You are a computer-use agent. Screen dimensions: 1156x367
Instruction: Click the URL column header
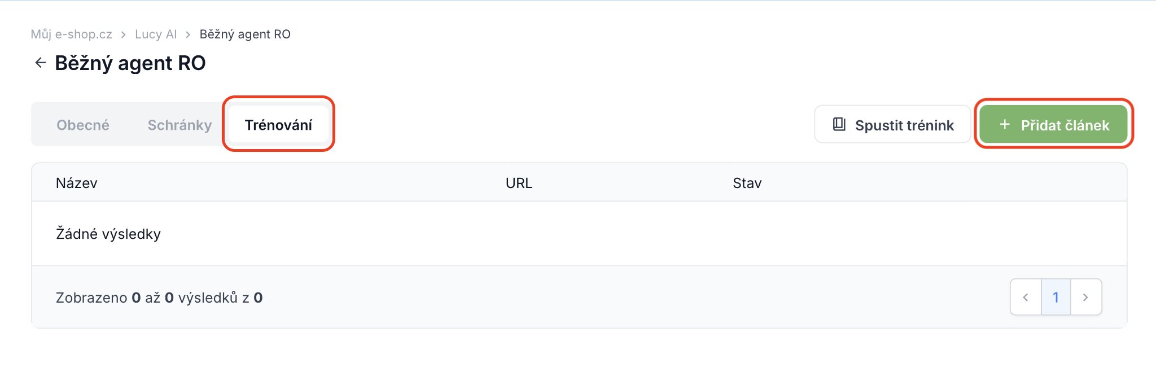[519, 183]
